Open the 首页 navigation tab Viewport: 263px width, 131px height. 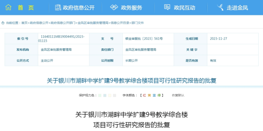click(x=26, y=8)
